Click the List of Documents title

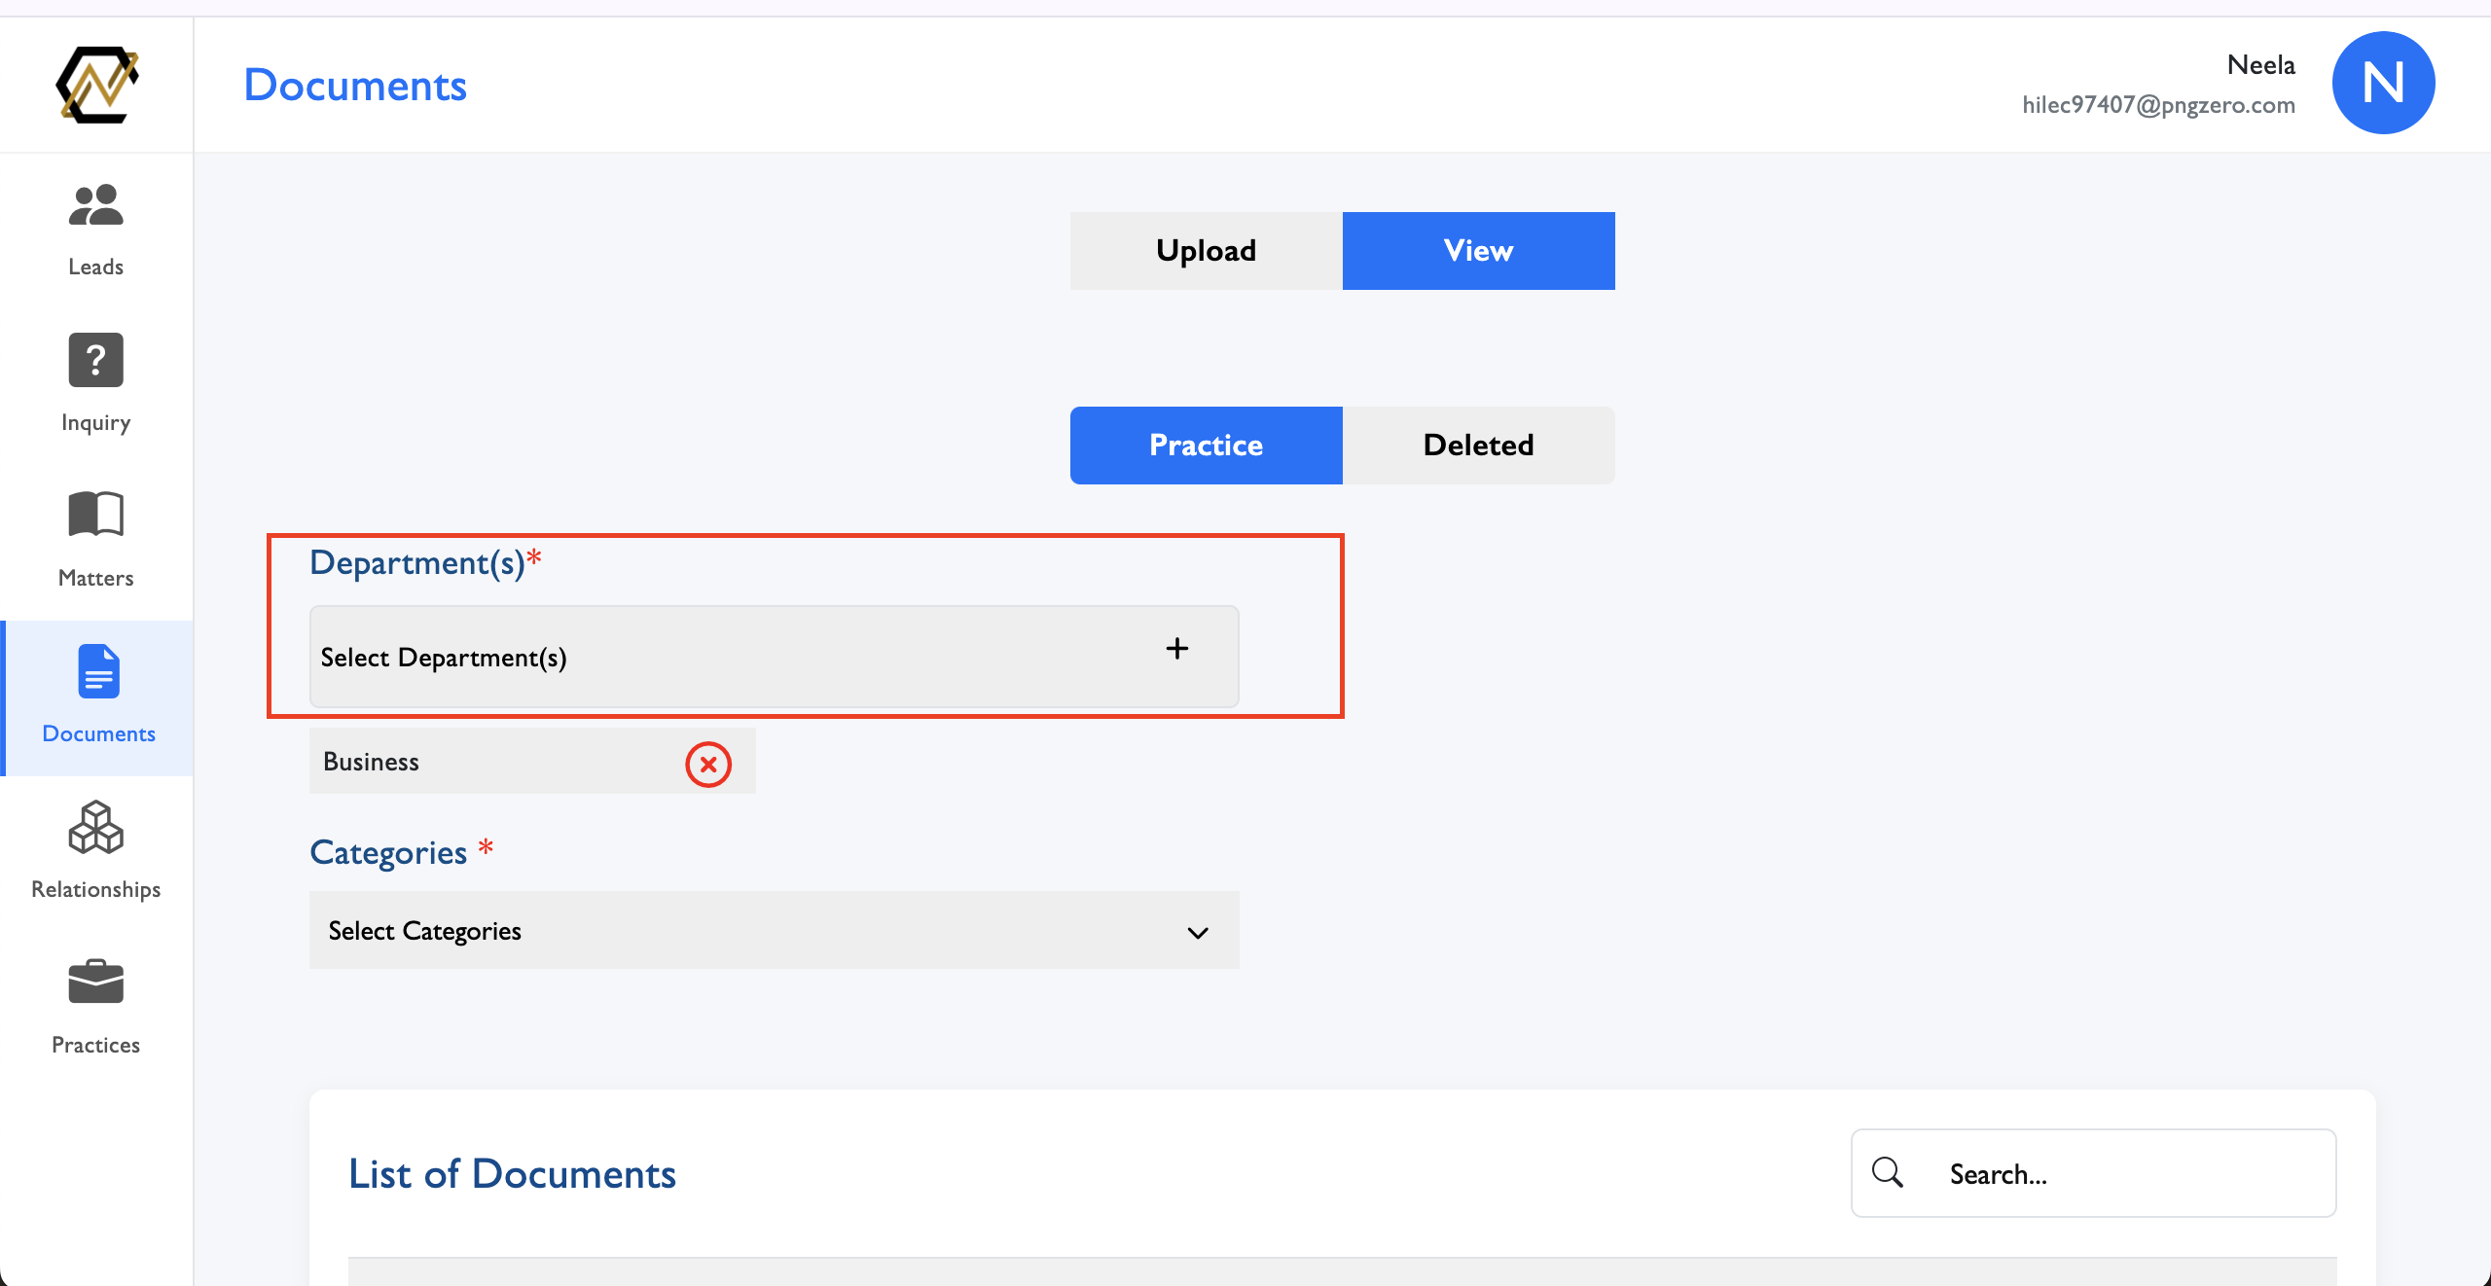[x=513, y=1174]
